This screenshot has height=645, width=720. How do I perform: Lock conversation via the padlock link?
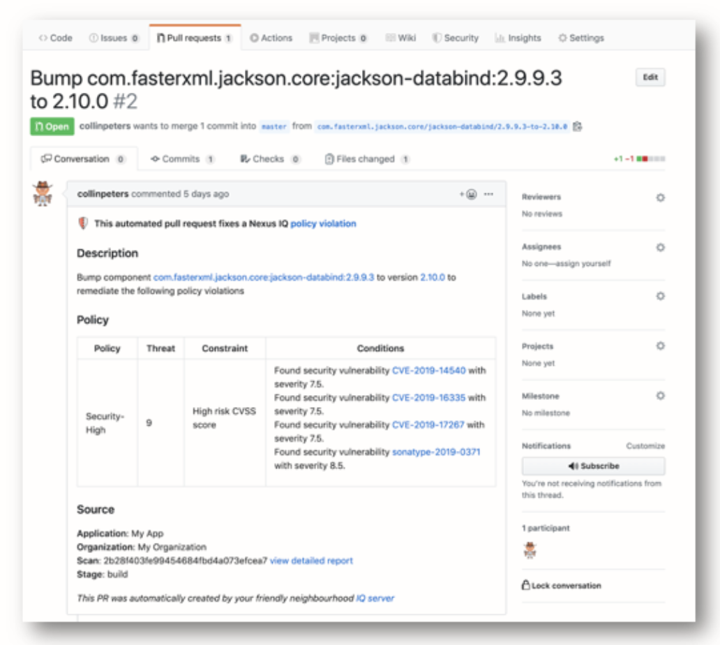tap(561, 586)
